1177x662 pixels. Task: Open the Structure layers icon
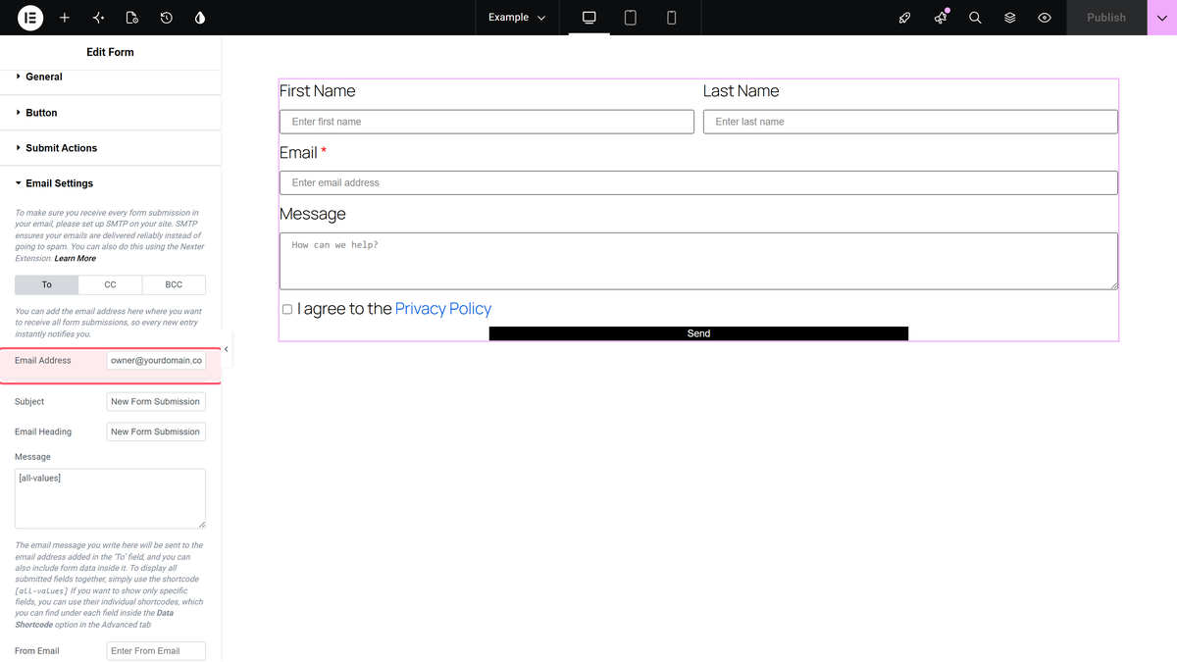(1009, 18)
